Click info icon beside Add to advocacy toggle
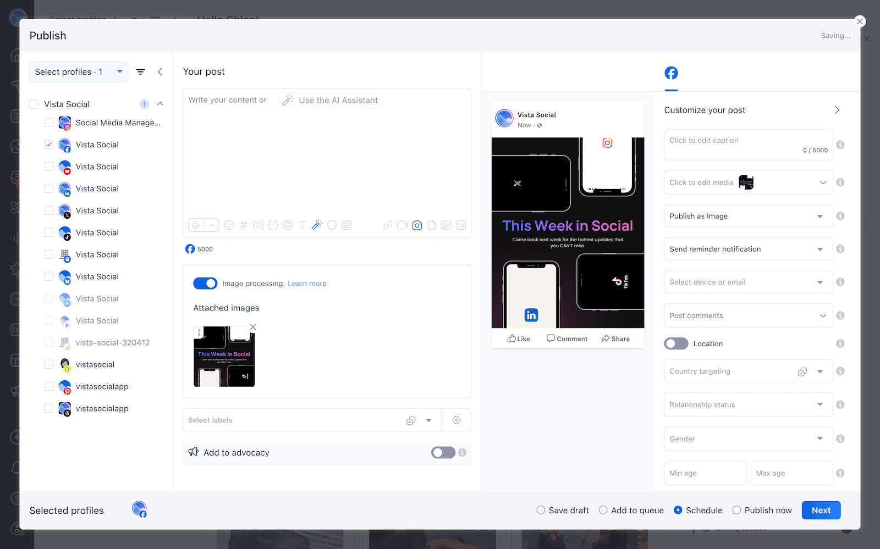880x549 pixels. [x=463, y=453]
